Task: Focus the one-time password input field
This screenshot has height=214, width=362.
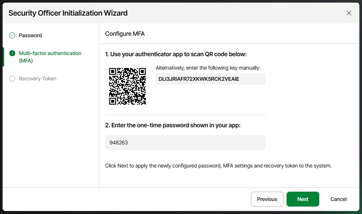Action: click(185, 143)
